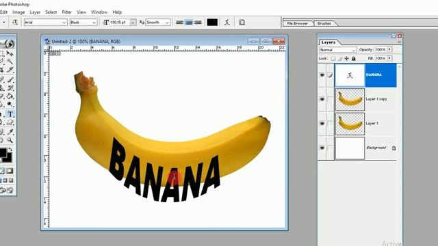The image size is (438, 246).
Task: Toggle the Character and Paragraph palettes
Action: 242,23
